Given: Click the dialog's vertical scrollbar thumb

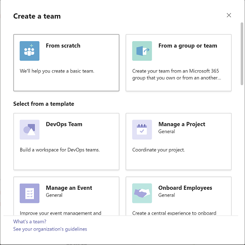Looking at the screenshot, I should click(x=242, y=54).
